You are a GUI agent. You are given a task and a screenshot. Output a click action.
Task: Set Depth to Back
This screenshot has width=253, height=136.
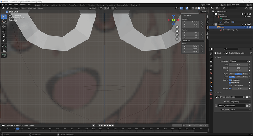[245, 74]
